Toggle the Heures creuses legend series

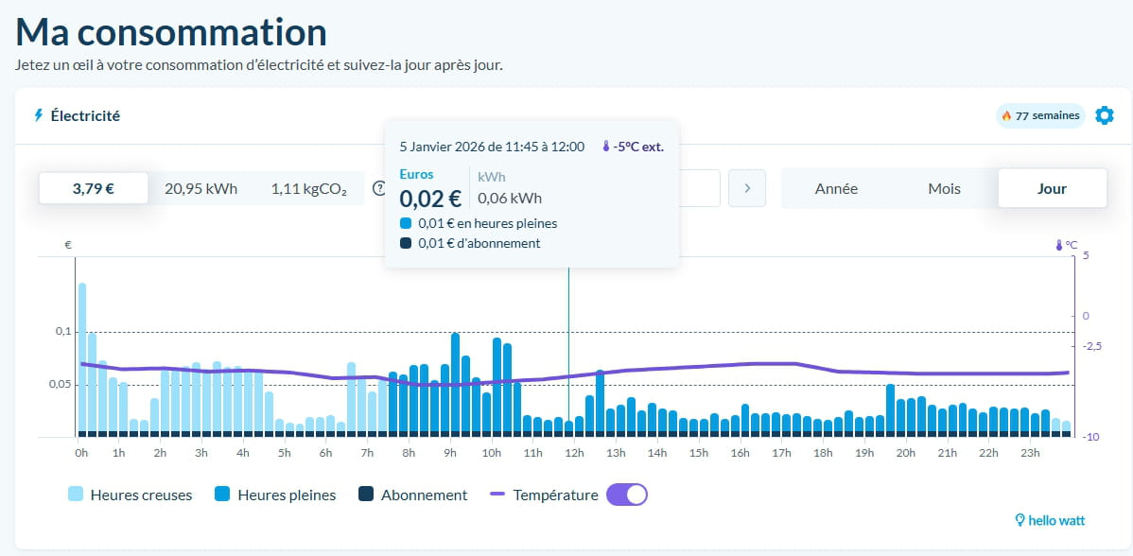(129, 495)
